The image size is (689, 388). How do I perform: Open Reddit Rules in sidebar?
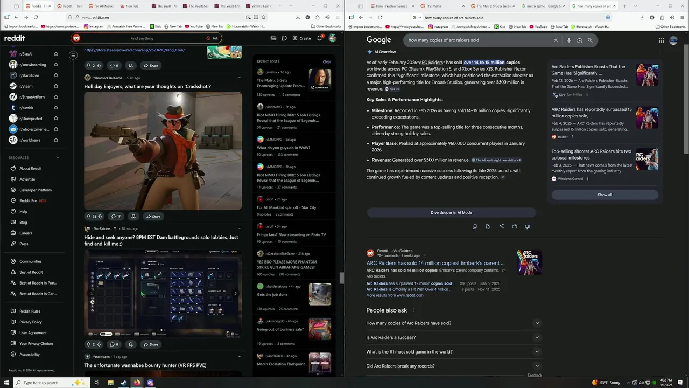[30, 311]
